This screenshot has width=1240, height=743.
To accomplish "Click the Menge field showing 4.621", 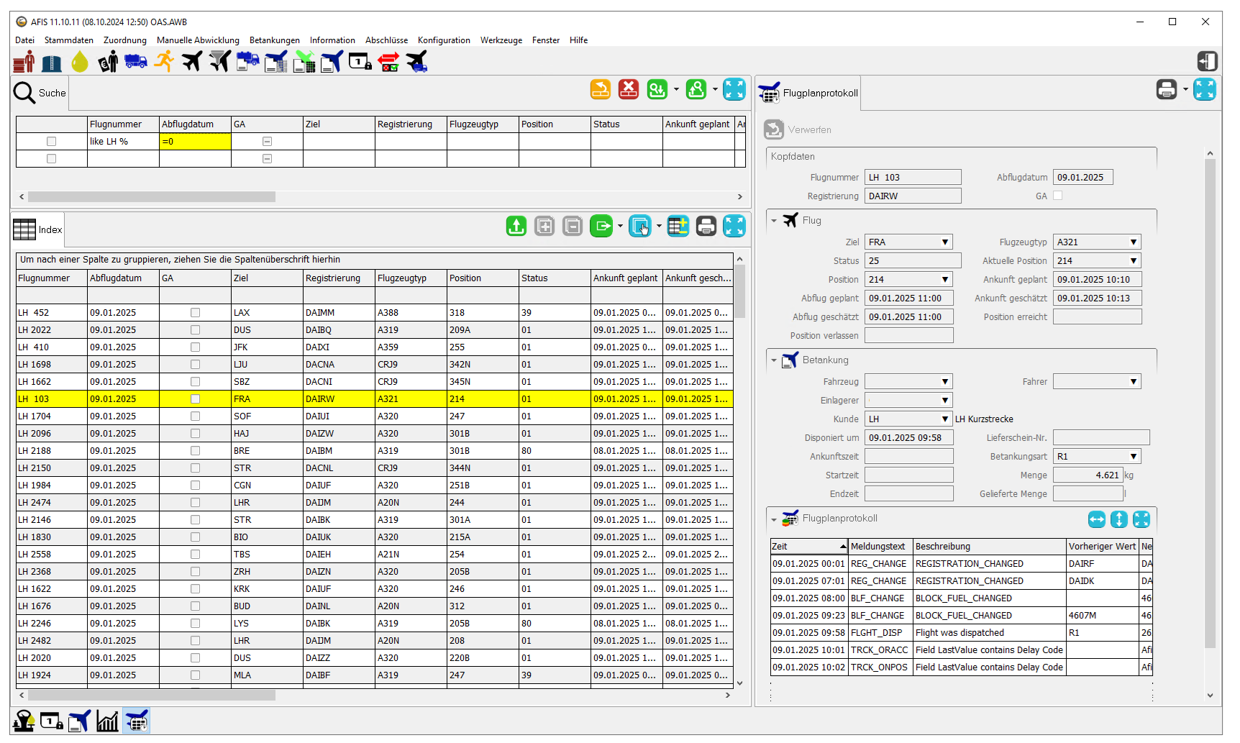I will coord(1088,475).
